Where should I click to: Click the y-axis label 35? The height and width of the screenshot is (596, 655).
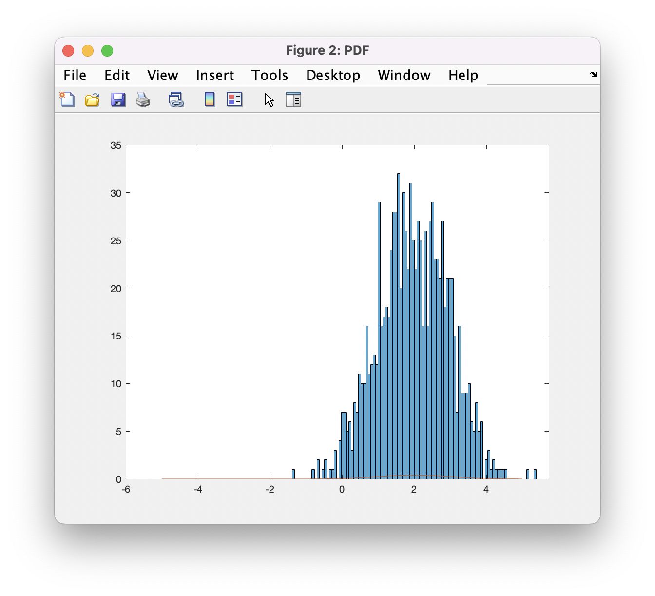(x=116, y=145)
